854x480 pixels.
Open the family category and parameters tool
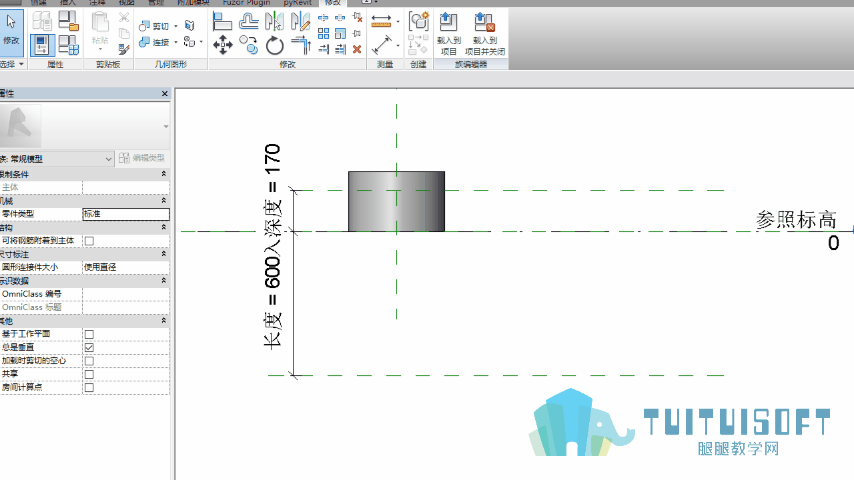pyautogui.click(x=68, y=20)
